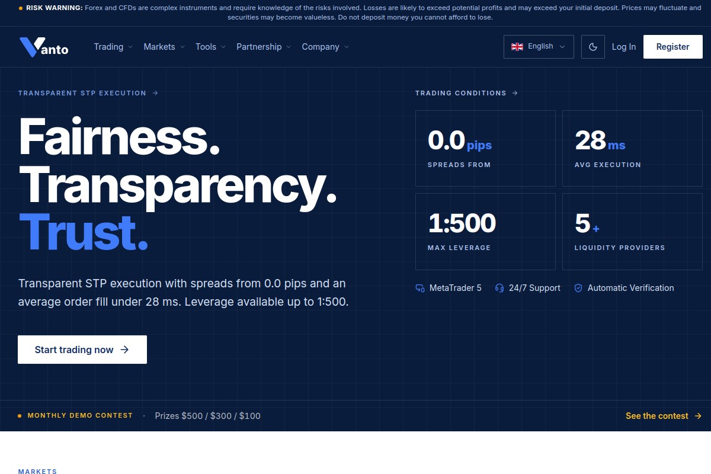
Task: Click arrow icon in Start trading now
Action: click(124, 350)
